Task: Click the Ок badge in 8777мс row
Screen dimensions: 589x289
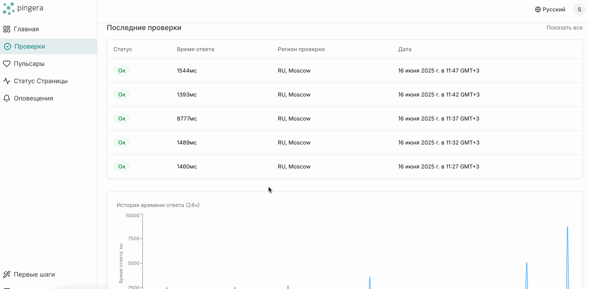Action: [122, 119]
